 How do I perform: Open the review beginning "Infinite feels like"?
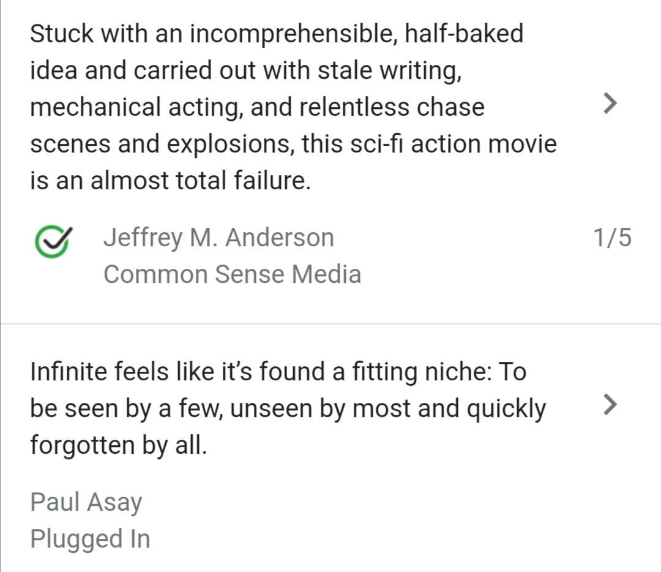click(288, 408)
